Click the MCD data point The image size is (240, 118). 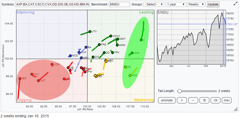click(x=70, y=56)
